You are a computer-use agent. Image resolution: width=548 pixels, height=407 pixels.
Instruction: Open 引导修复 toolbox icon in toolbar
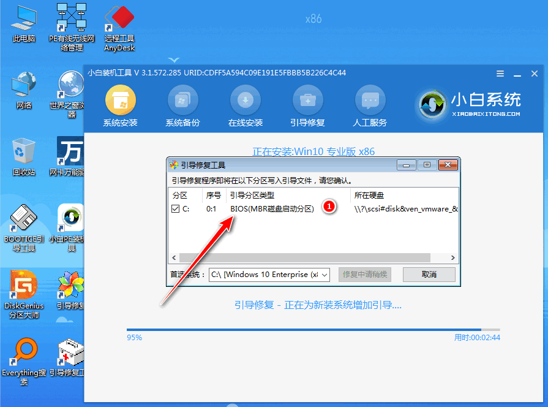pyautogui.click(x=307, y=100)
